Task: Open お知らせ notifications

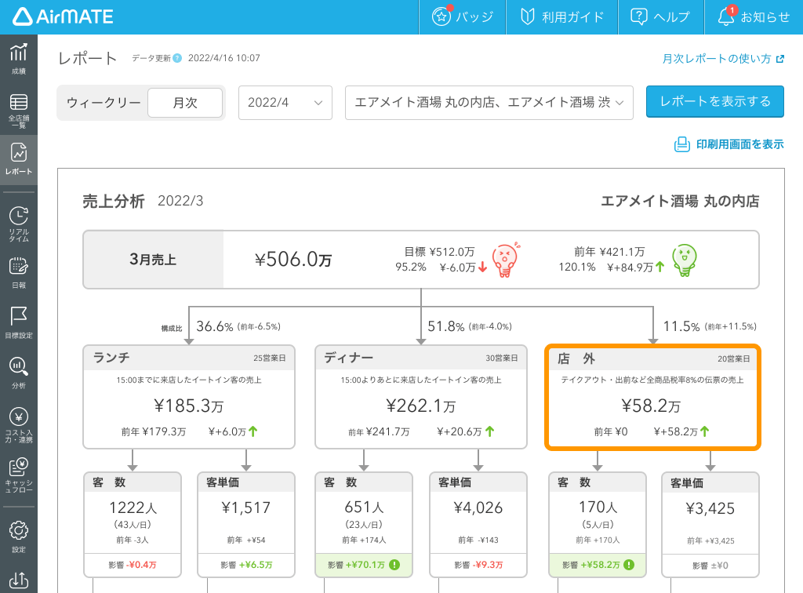Action: click(x=754, y=17)
